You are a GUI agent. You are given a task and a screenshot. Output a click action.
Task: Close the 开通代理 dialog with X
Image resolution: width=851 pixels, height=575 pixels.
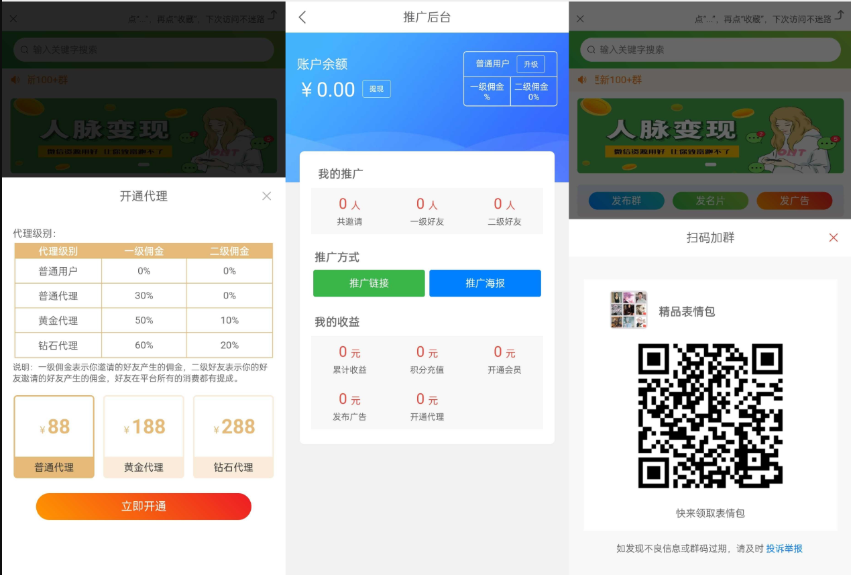(266, 196)
